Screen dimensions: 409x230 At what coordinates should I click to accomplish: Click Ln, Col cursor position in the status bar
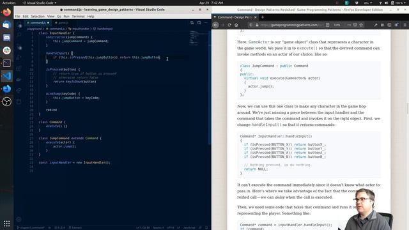143,227
